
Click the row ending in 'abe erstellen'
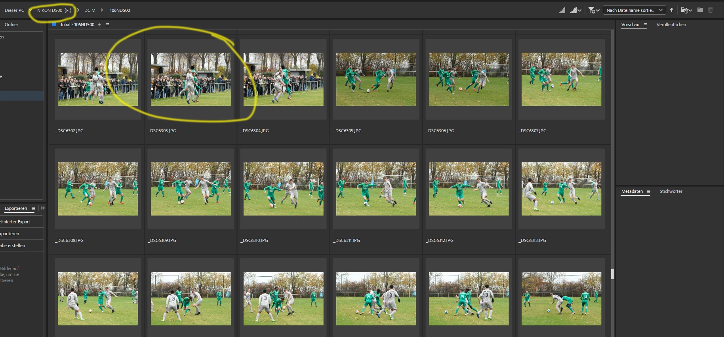(x=22, y=246)
